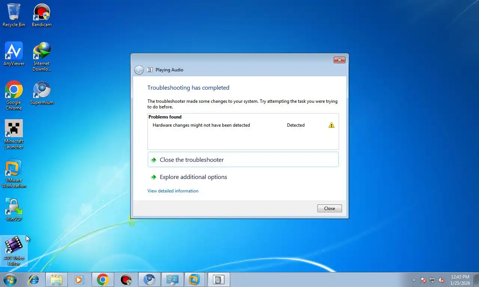
Task: Open View detailed information link
Action: (173, 191)
